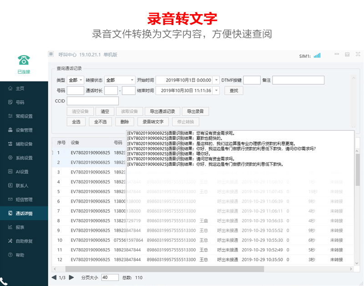Open 自助修复 self-repair in sidebar
Viewport: 364px width, 286px height.
pyautogui.click(x=24, y=241)
